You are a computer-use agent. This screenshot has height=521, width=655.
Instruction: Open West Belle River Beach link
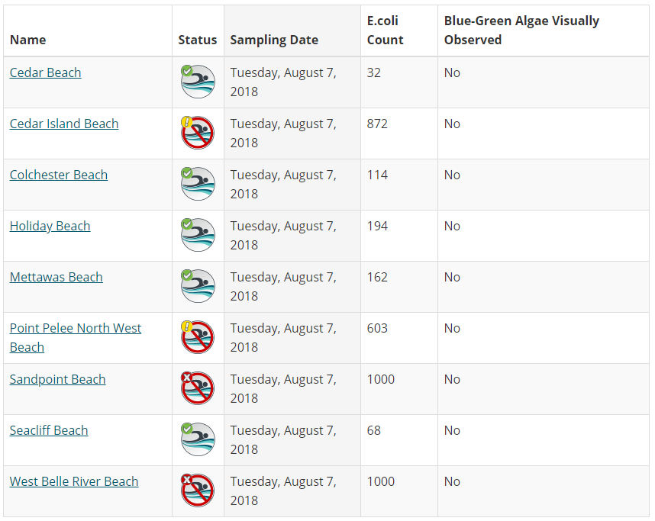point(74,481)
